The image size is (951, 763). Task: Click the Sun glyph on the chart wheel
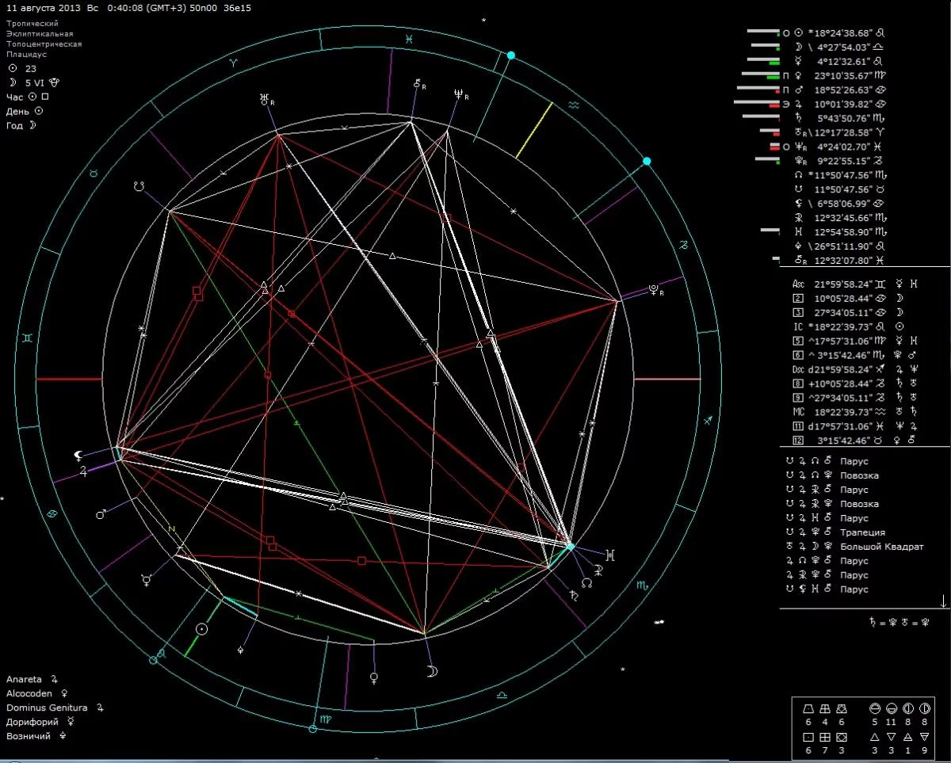pyautogui.click(x=202, y=629)
